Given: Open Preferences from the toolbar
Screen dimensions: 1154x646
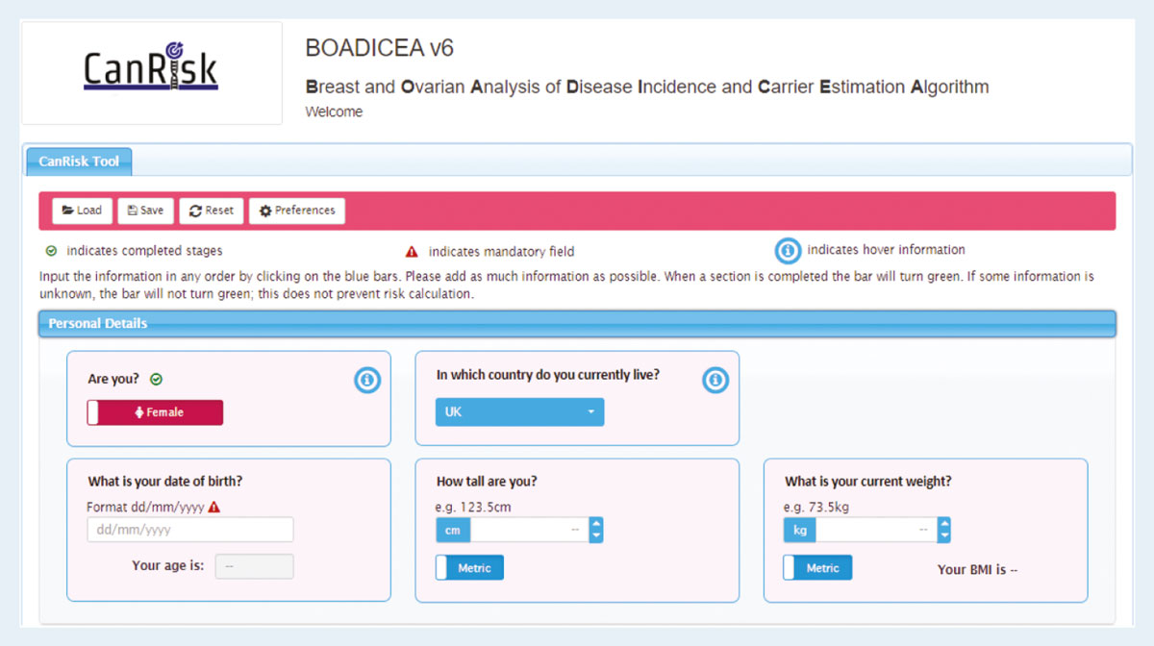Looking at the screenshot, I should point(297,211).
